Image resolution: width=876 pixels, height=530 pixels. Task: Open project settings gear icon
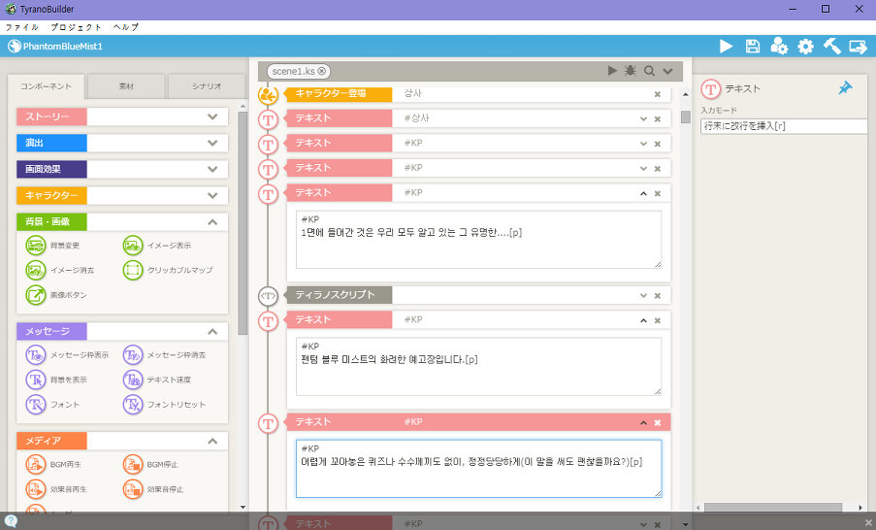pyautogui.click(x=805, y=47)
